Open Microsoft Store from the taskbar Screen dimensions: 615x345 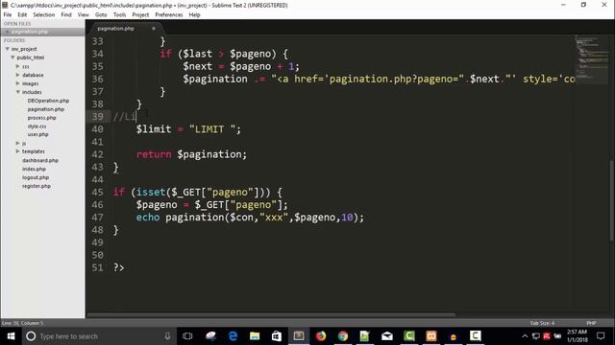(x=277, y=336)
